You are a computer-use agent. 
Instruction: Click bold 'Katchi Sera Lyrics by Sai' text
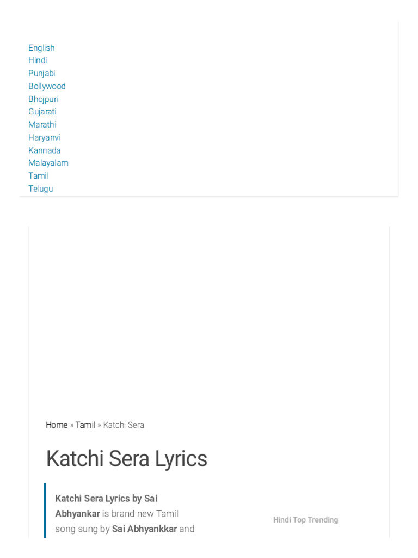(106, 498)
